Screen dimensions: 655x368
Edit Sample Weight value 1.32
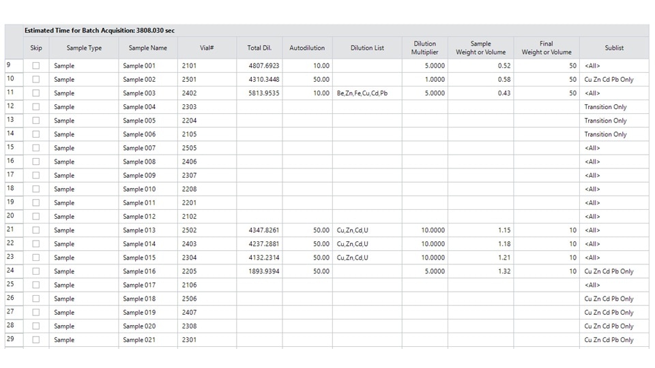coord(480,271)
